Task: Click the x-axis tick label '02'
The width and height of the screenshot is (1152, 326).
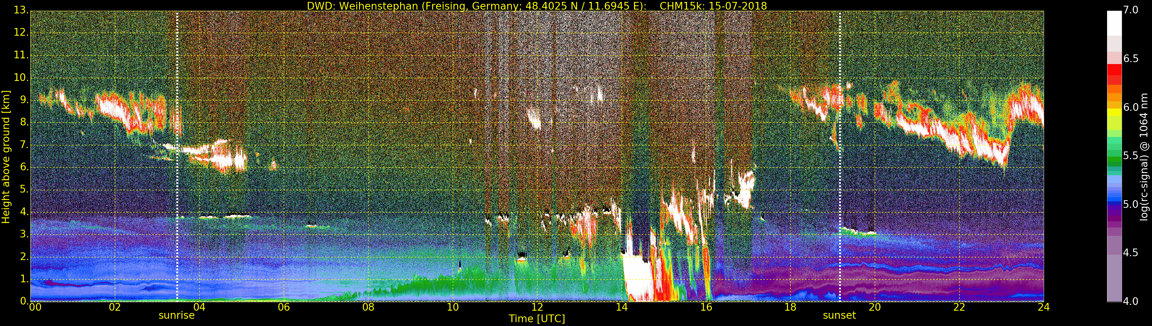Action: tap(115, 307)
